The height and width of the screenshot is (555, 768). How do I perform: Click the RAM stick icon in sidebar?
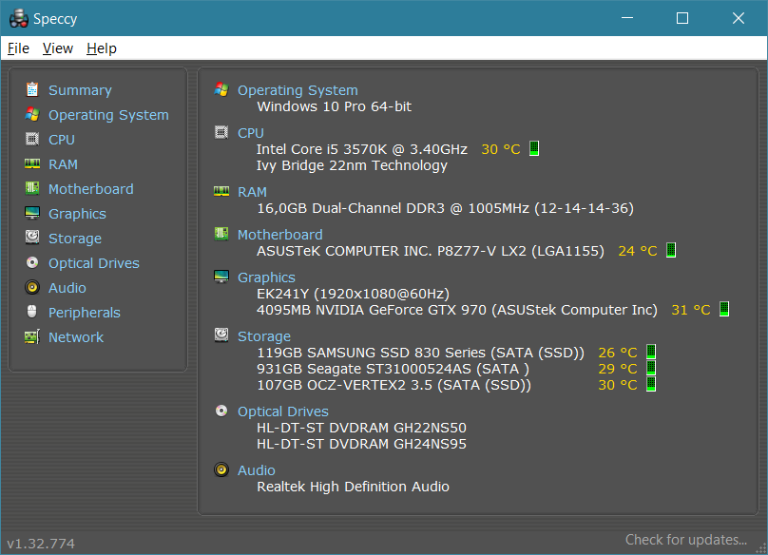[x=32, y=163]
